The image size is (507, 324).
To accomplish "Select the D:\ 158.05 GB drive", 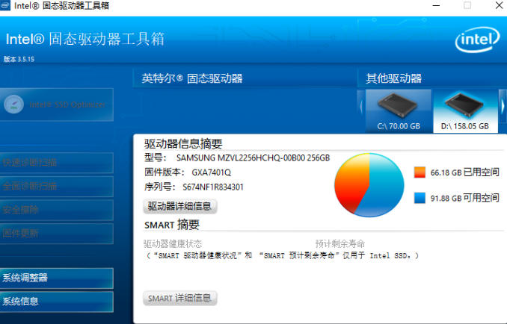I will (465, 111).
